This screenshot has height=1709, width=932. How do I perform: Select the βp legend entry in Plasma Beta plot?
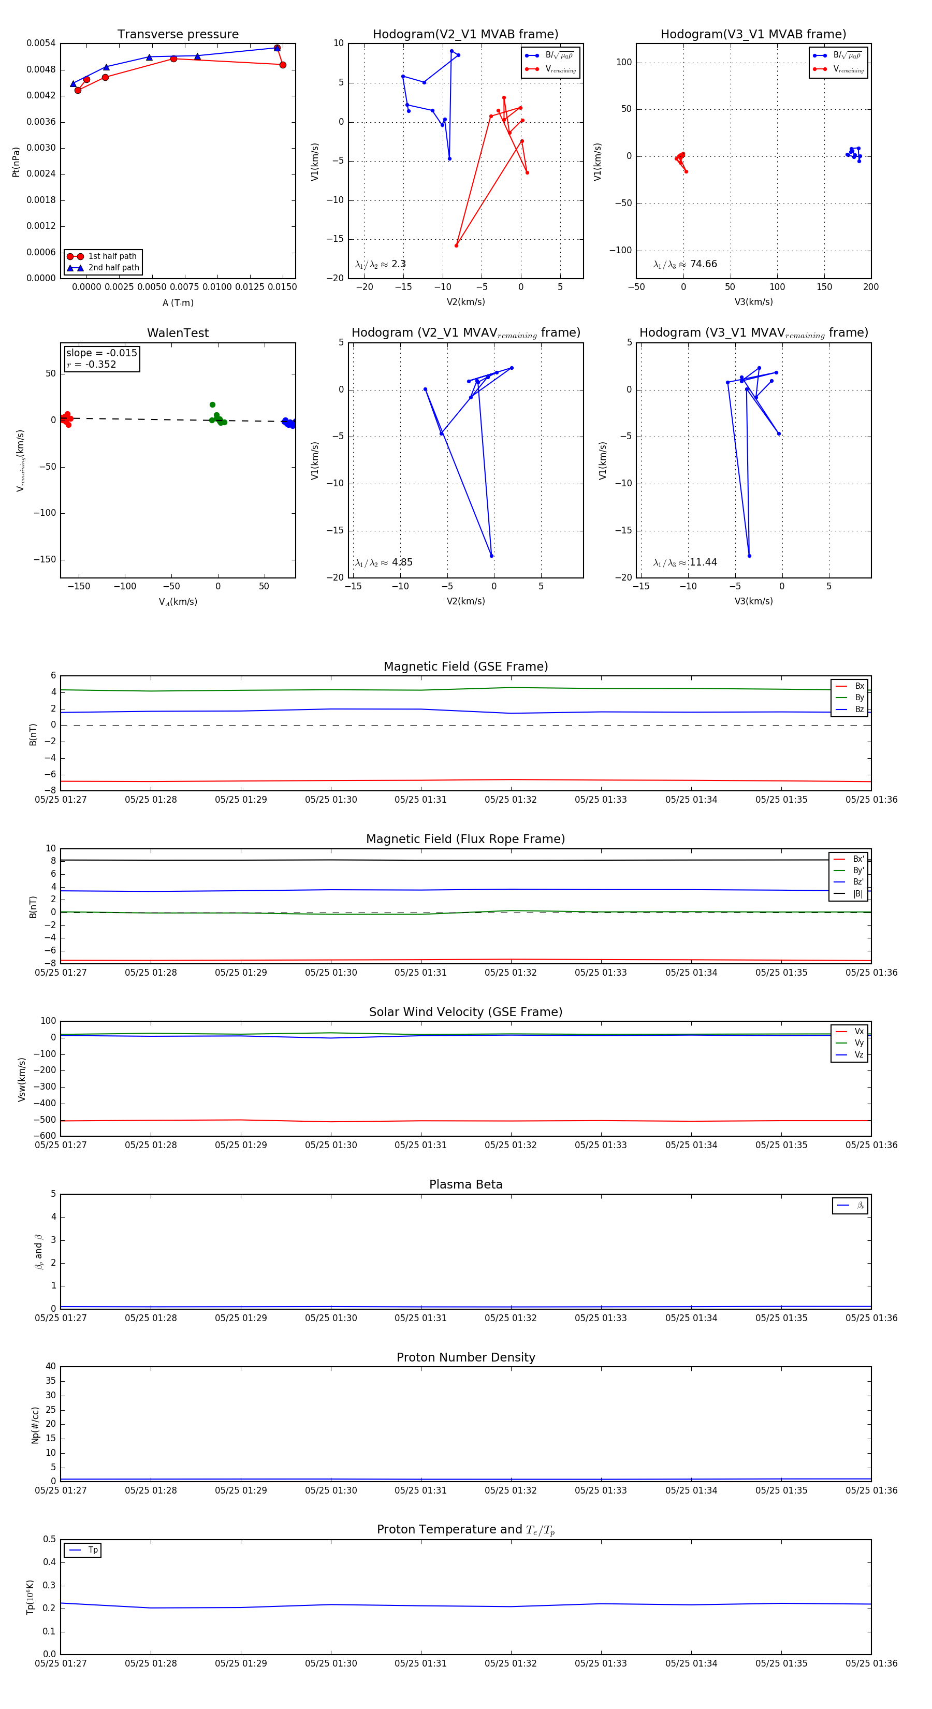tap(850, 1206)
